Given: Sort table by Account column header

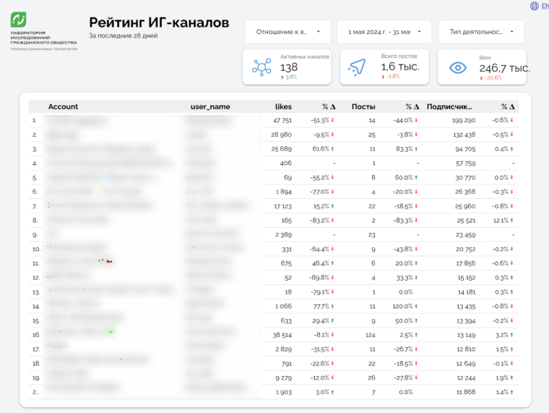Looking at the screenshot, I should (63, 106).
